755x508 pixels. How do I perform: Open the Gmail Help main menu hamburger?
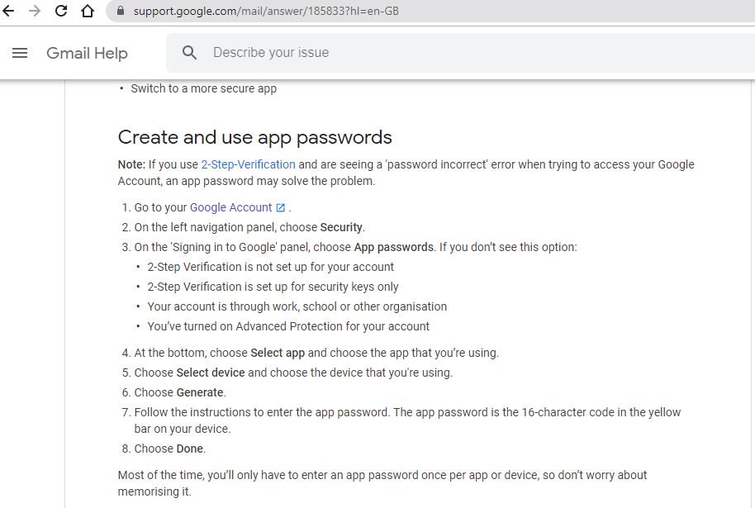pyautogui.click(x=21, y=53)
